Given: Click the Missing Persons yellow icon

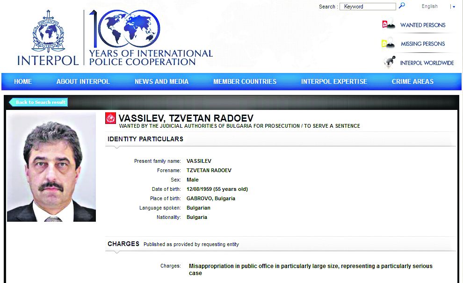Looking at the screenshot, I should coord(388,44).
